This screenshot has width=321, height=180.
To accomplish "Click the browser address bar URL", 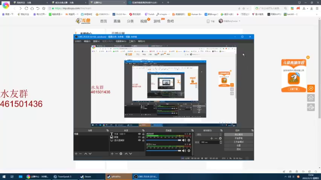I will 73,8.
